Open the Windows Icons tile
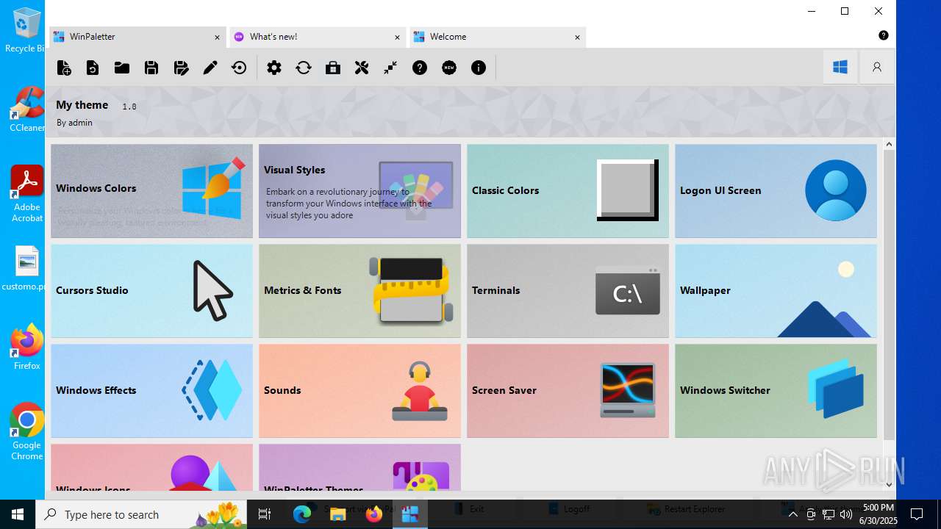 point(151,467)
